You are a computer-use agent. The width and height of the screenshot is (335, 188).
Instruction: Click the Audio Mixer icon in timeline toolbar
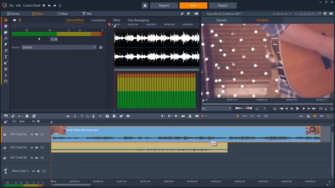[x=68, y=116]
